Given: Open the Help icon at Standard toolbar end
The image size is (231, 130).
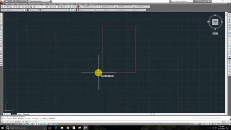Looking at the screenshot, I should (x=76, y=7).
